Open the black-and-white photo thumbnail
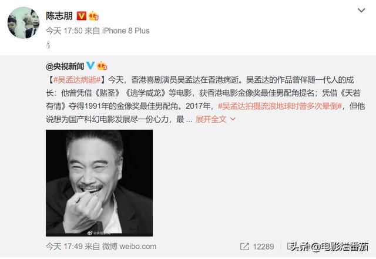The image size is (376, 259). point(99,183)
